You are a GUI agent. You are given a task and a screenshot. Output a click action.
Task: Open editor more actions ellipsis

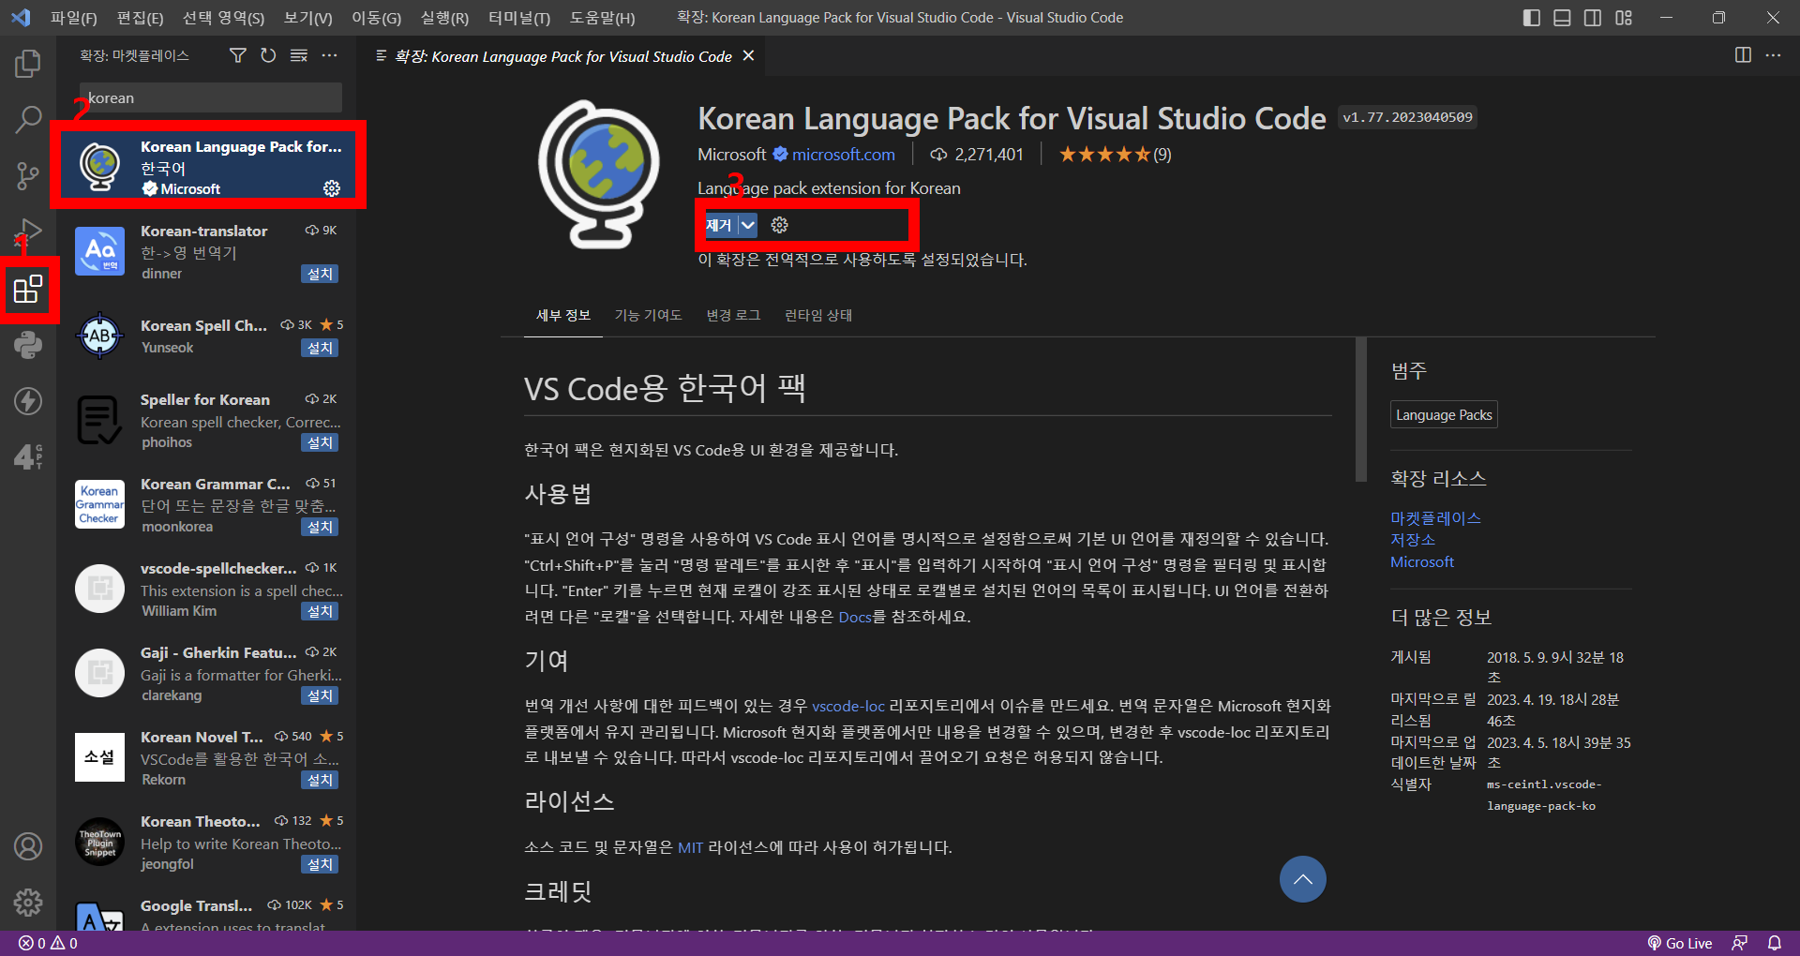1773,55
